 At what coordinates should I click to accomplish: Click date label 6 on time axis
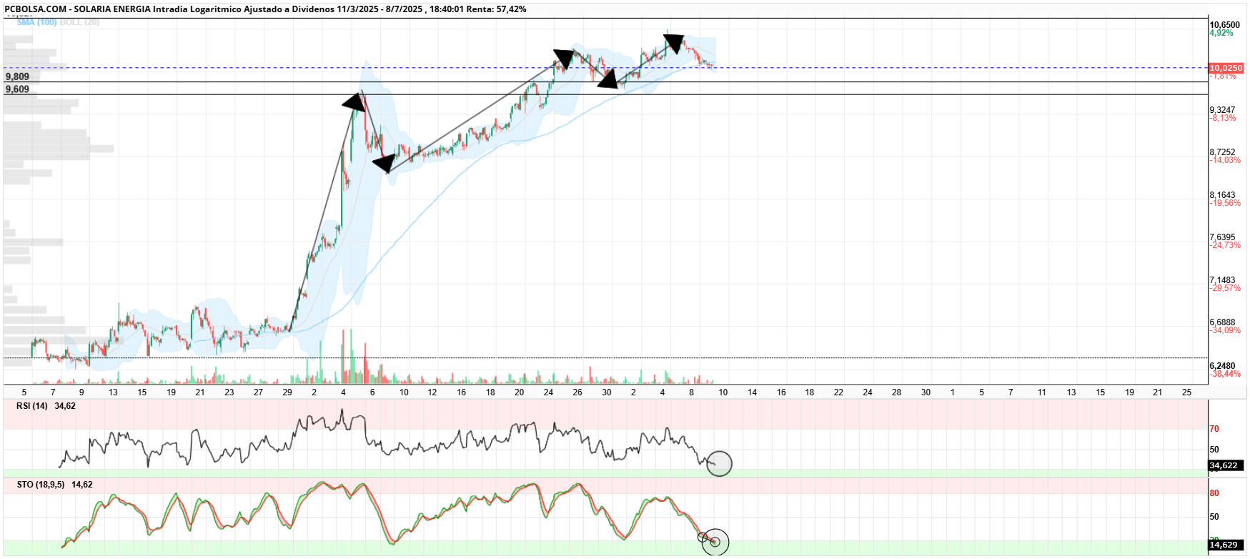click(x=372, y=392)
